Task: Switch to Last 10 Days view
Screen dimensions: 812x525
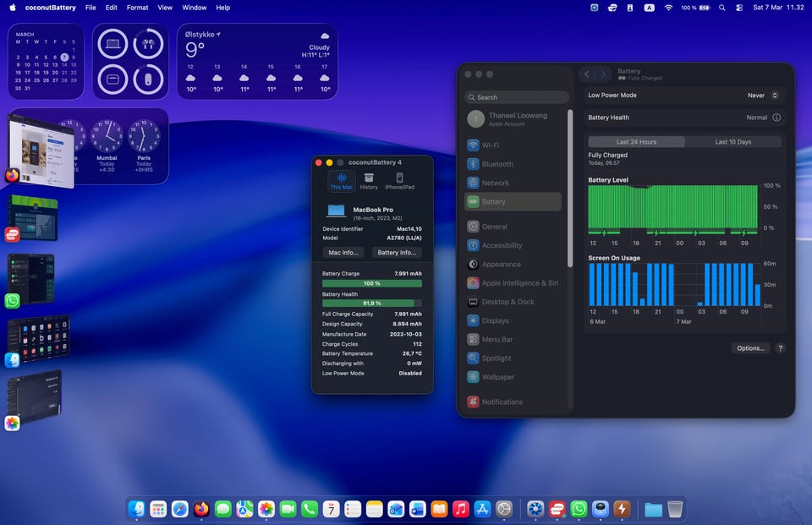Action: click(732, 142)
